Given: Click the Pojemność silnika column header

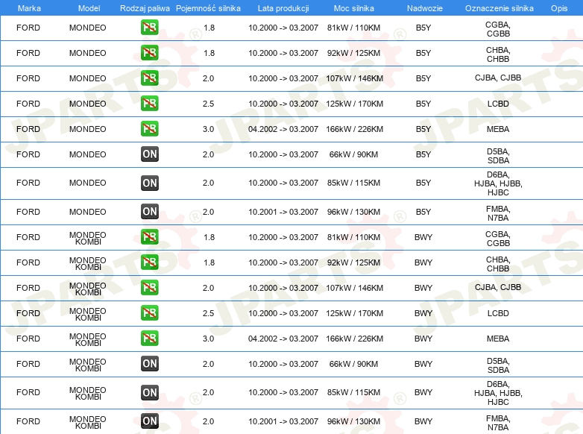Looking at the screenshot, I should coord(208,8).
